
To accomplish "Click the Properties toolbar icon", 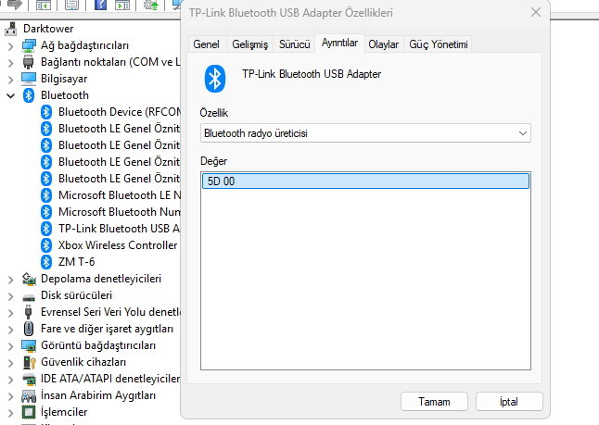I will pos(71,5).
